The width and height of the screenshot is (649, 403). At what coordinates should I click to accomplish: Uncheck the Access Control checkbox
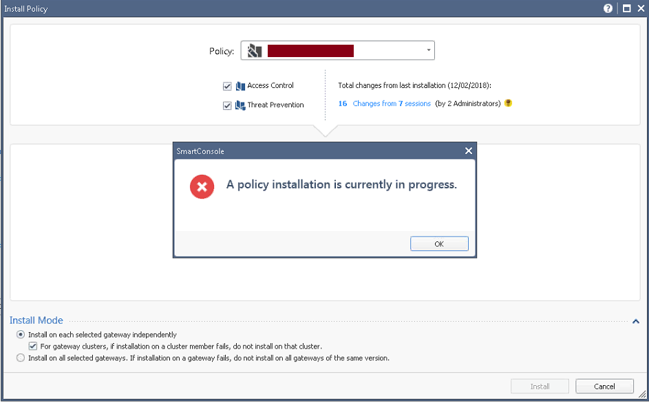point(227,86)
